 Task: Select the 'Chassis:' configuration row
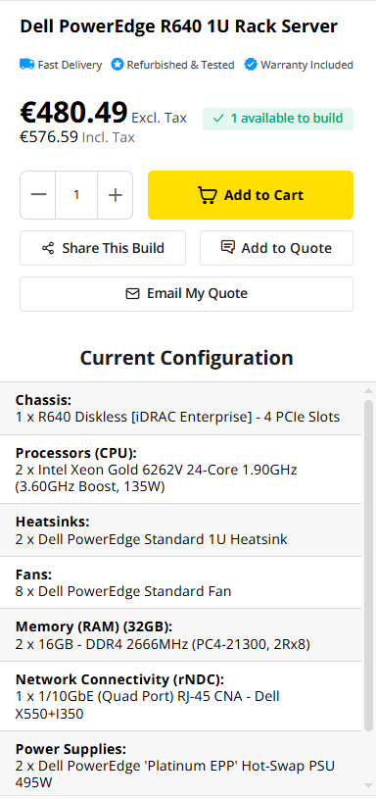tap(180, 408)
